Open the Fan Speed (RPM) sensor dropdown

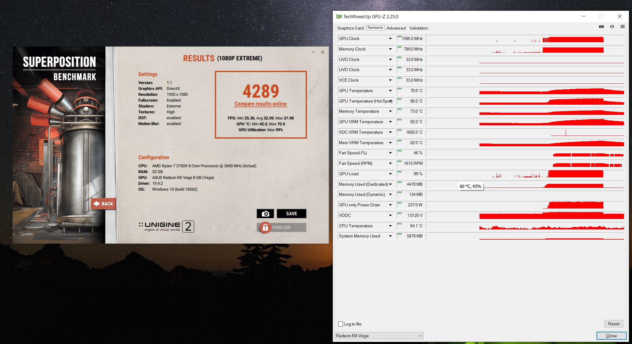click(x=390, y=164)
